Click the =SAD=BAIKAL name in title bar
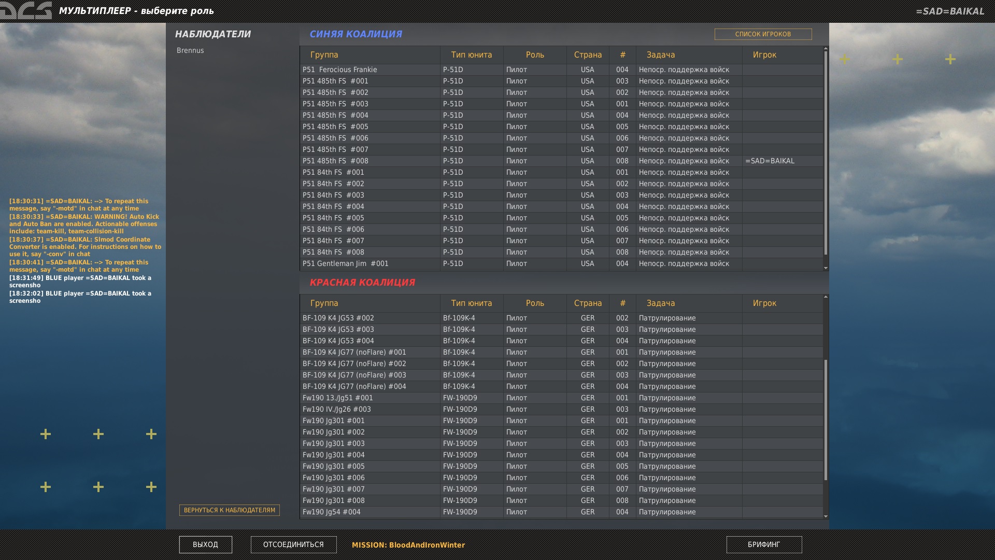Image resolution: width=995 pixels, height=560 pixels. (x=950, y=11)
